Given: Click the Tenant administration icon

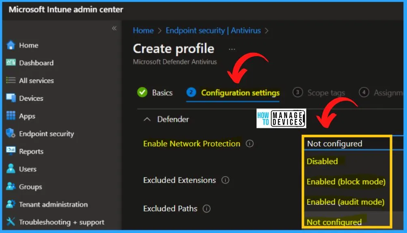Looking at the screenshot, I should 11,204.
